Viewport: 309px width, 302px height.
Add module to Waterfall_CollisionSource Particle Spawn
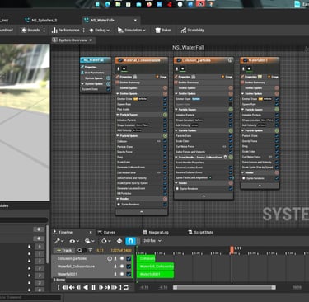tap(165, 115)
